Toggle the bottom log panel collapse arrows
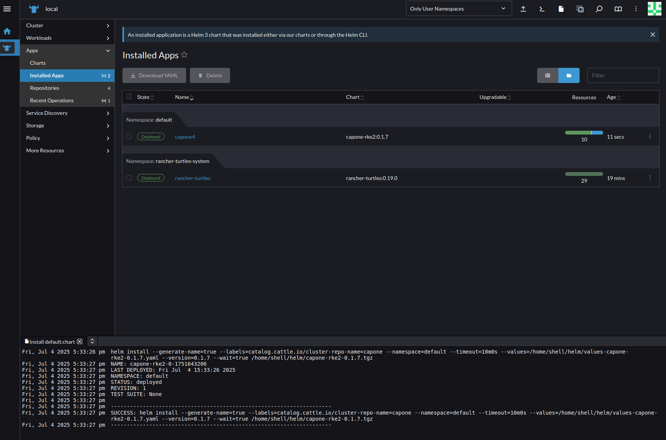Viewport: 666px width, 440px height. click(x=92, y=341)
